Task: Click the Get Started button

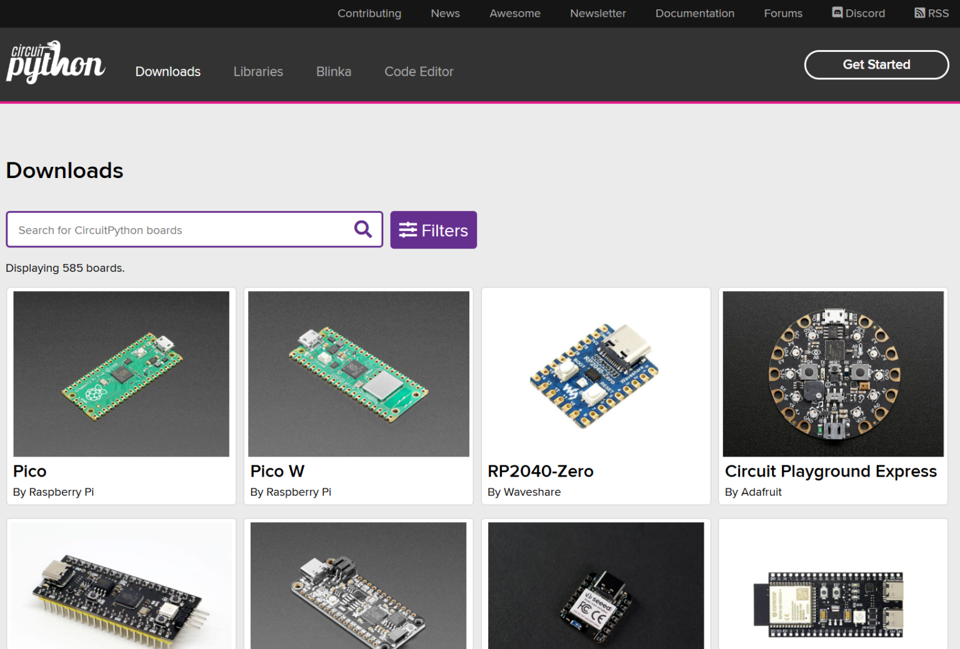Action: point(876,64)
